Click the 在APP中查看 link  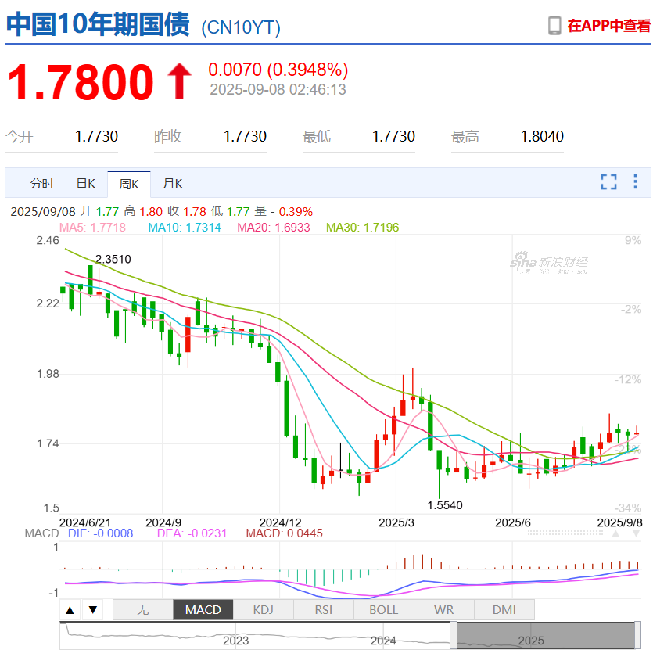pyautogui.click(x=608, y=25)
